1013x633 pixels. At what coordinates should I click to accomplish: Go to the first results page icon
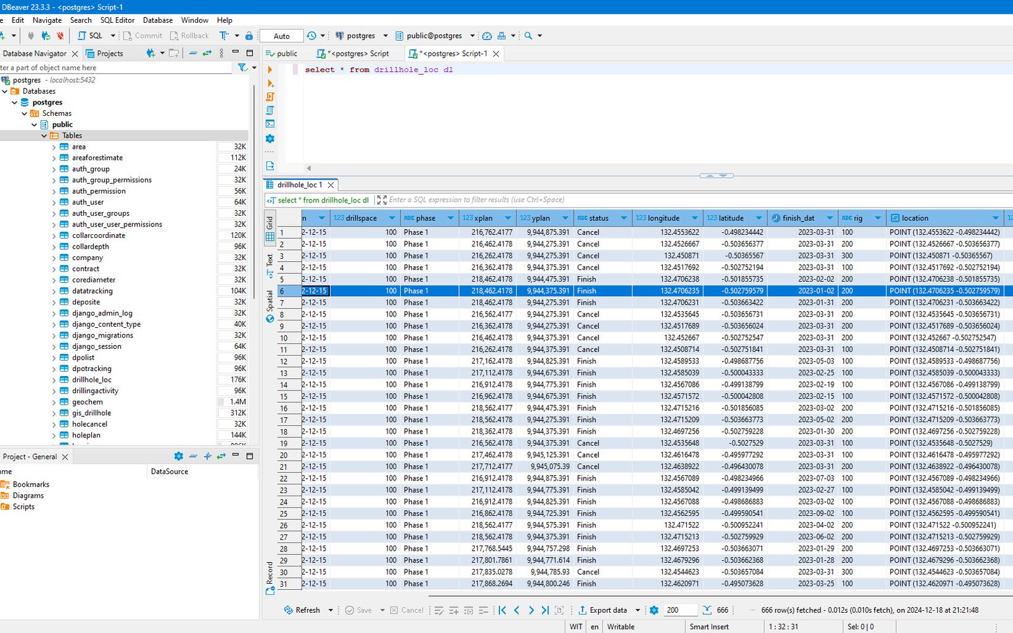(502, 610)
